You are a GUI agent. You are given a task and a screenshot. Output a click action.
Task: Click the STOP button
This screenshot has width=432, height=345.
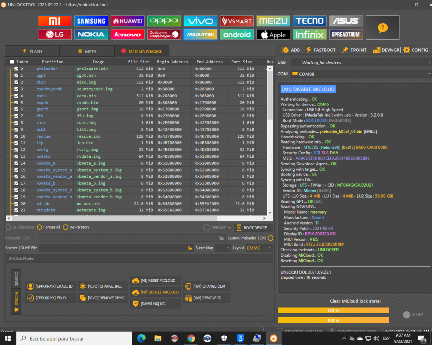coord(413,315)
